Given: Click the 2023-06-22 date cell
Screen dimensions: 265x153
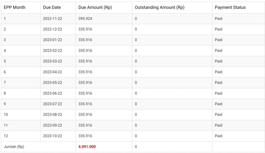Looking at the screenshot, I should click(x=53, y=93).
